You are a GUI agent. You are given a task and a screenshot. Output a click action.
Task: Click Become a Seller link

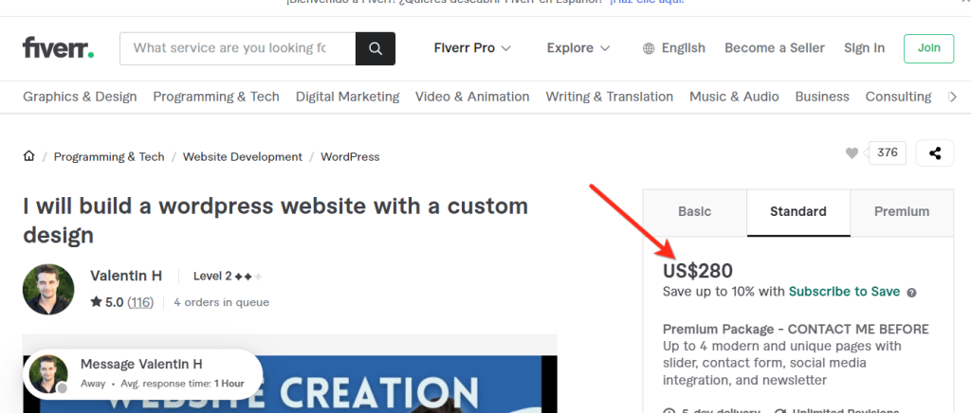pos(775,48)
